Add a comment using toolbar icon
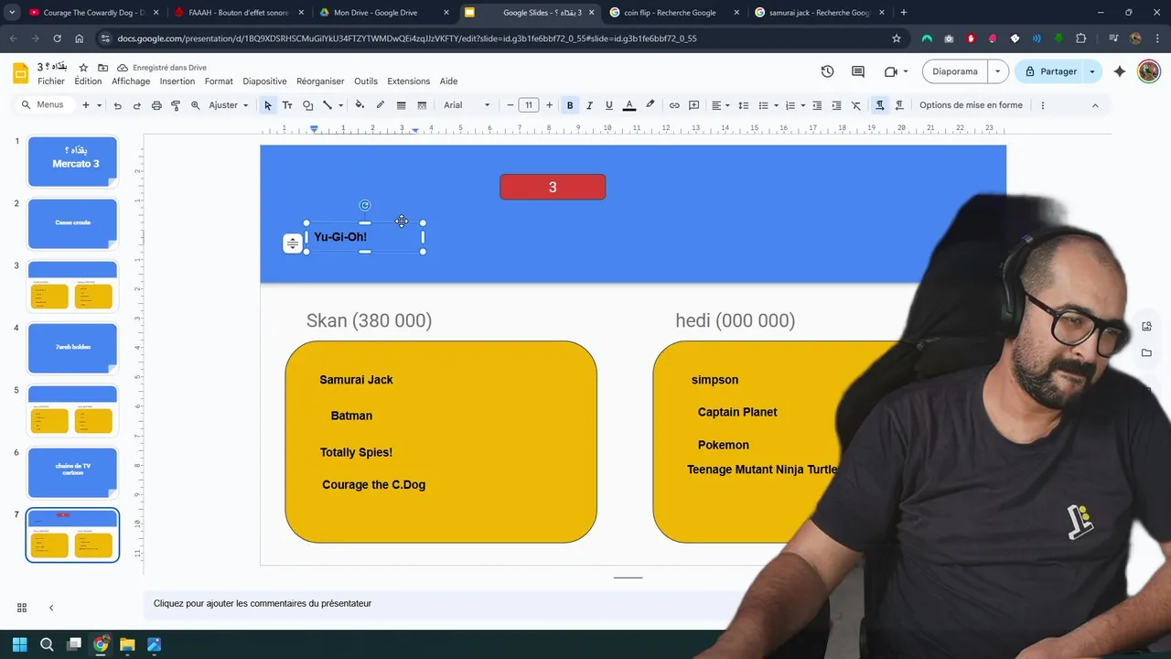Viewport: 1171px width, 659px height. [693, 105]
